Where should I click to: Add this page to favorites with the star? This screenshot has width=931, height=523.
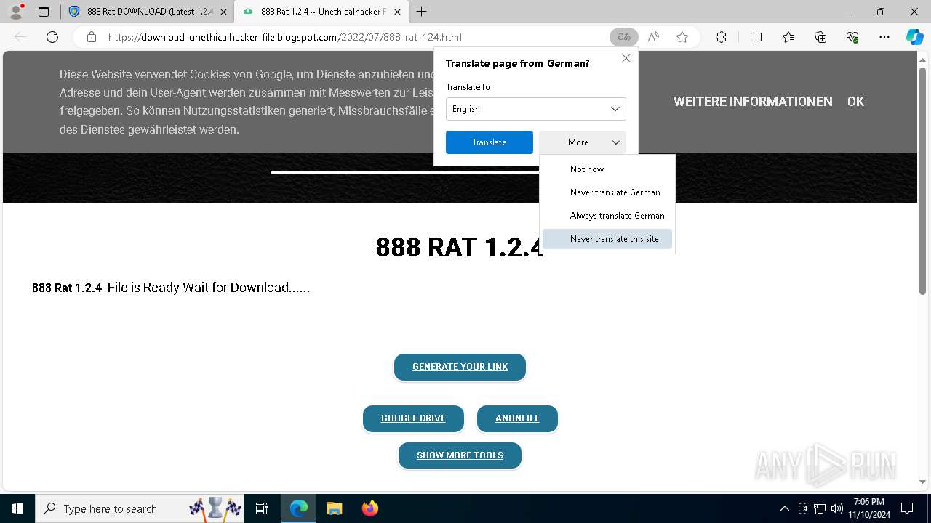click(x=682, y=37)
